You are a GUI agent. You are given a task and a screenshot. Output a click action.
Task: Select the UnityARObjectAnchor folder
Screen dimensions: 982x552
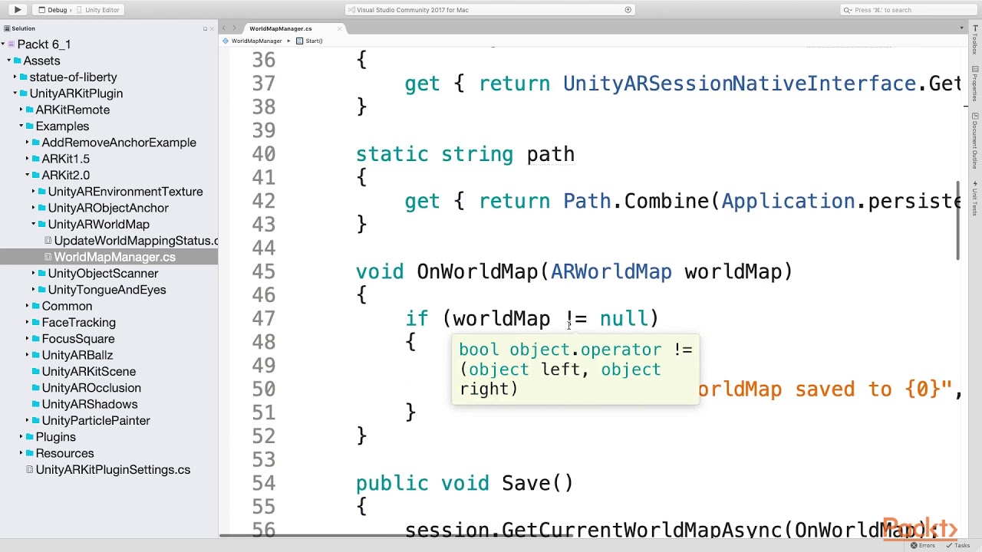[x=108, y=208]
